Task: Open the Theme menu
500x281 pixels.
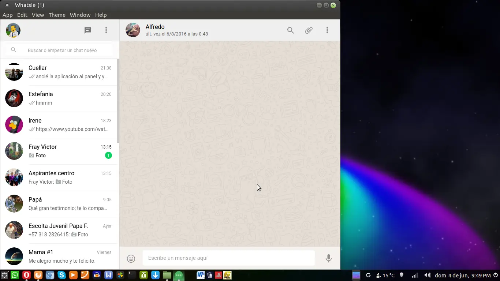Action: 57,15
